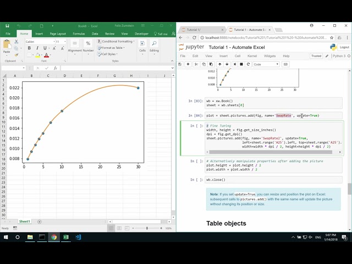Click the Jupyter save notebook icon

click(180, 64)
